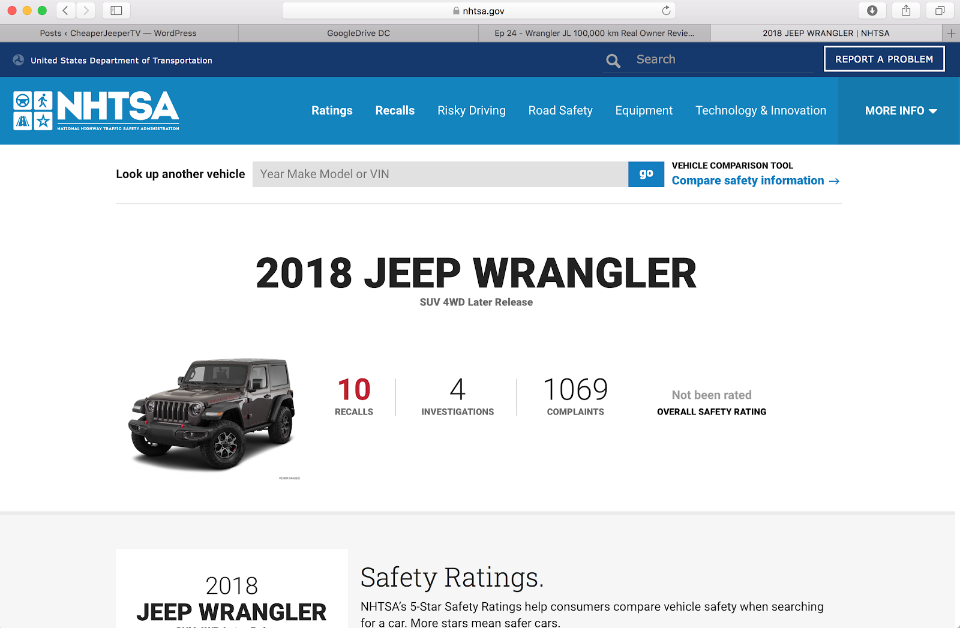960x628 pixels.
Task: Focus the Year Make Model or VIN field
Action: pyautogui.click(x=440, y=174)
